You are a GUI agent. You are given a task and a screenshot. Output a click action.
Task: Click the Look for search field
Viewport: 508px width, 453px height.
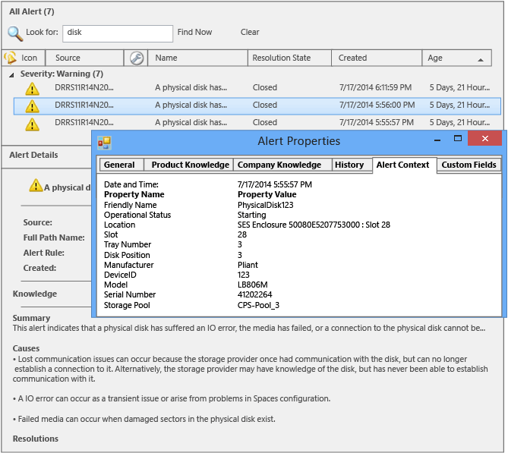coord(118,33)
